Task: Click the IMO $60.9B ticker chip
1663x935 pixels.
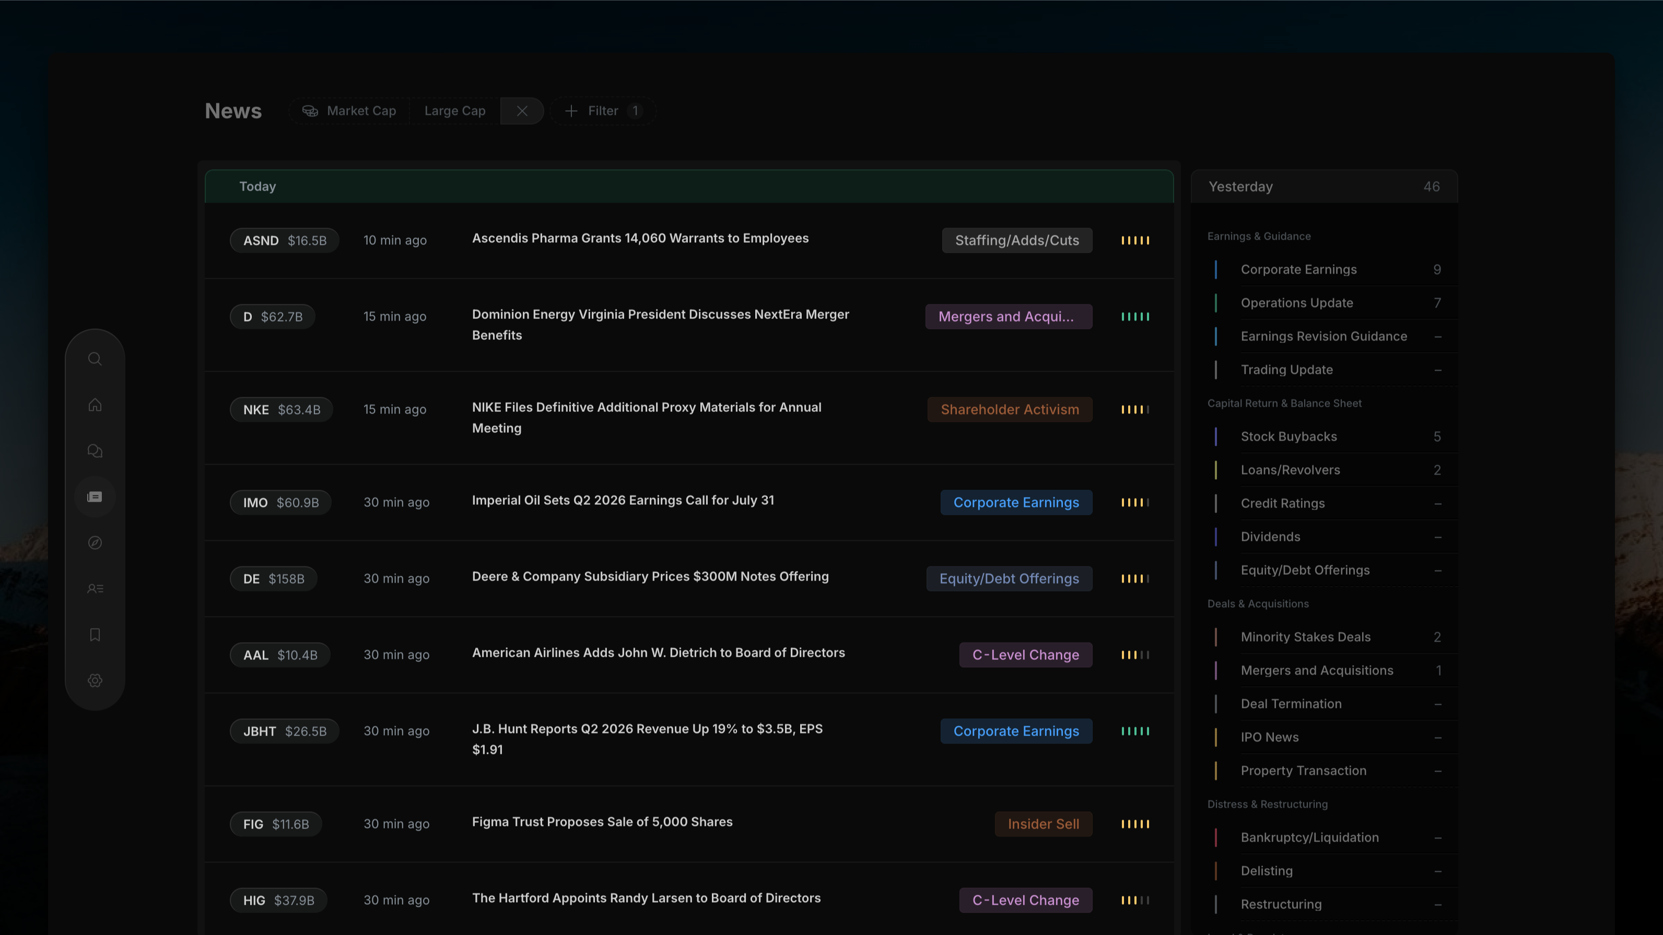Action: click(280, 503)
